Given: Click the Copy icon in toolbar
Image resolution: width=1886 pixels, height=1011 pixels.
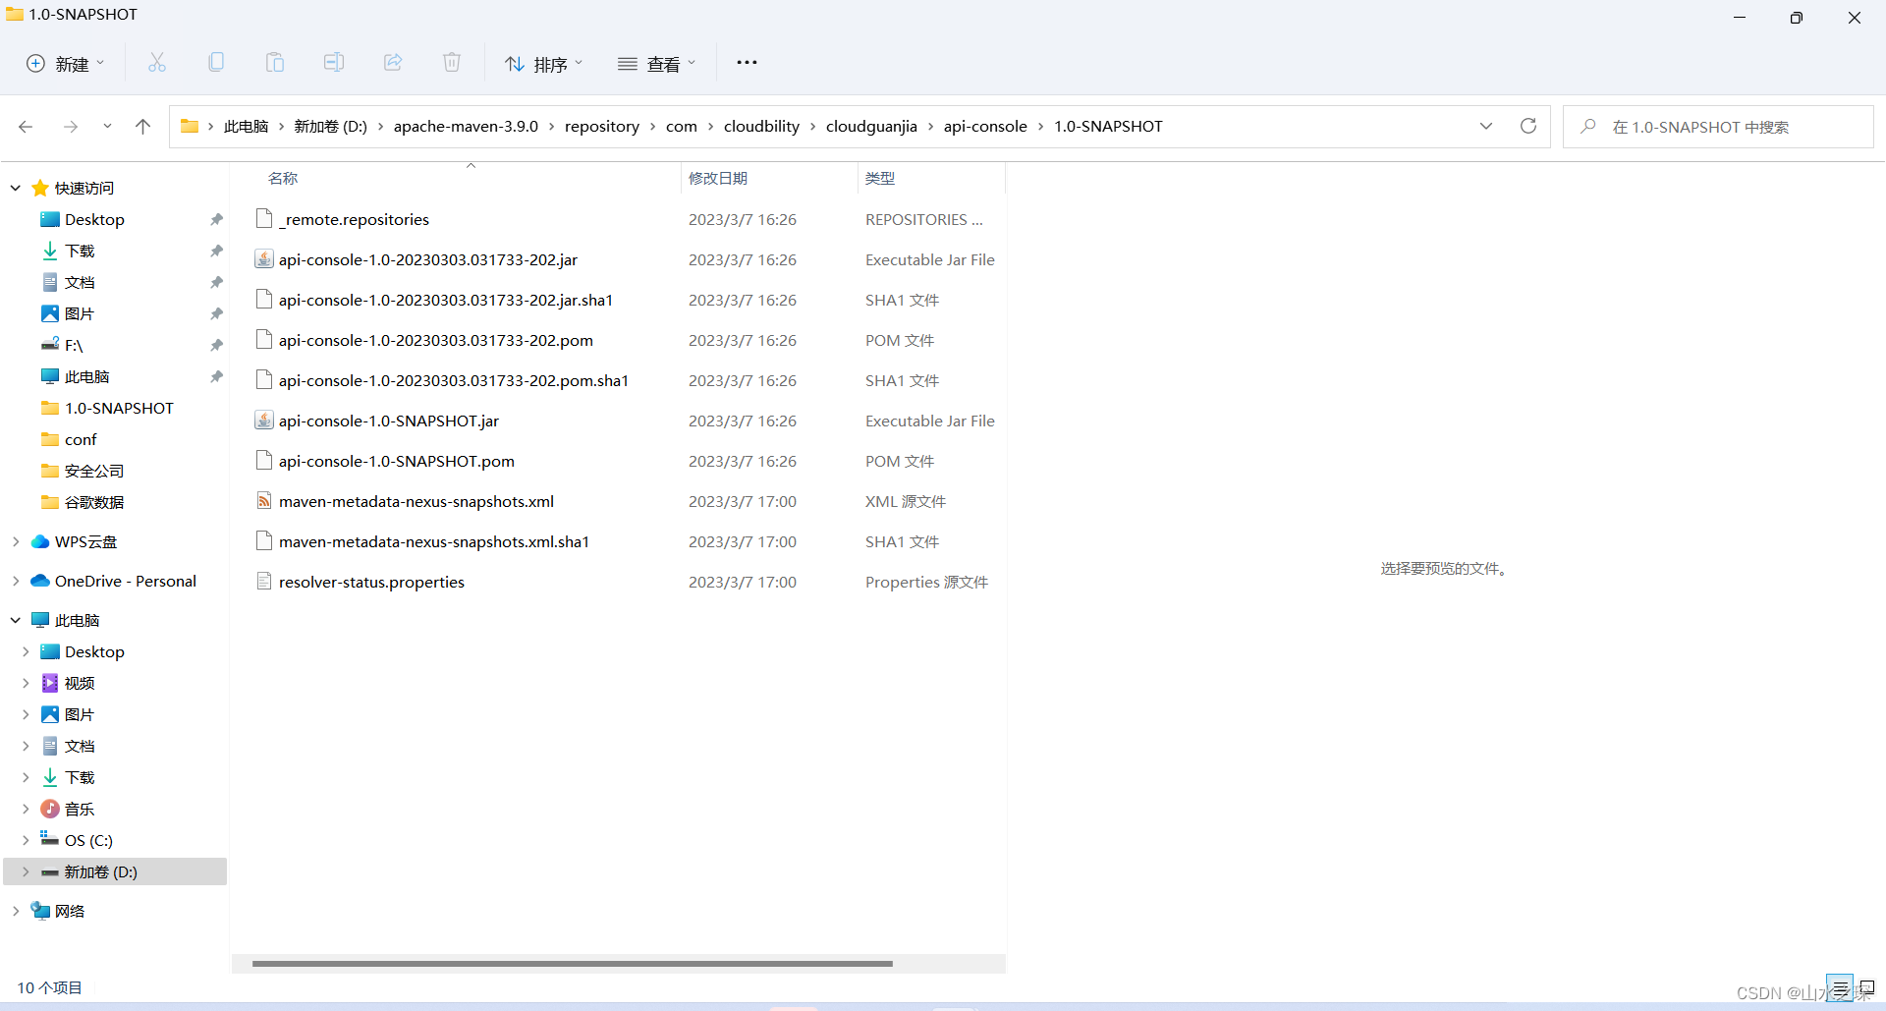Looking at the screenshot, I should [x=216, y=63].
